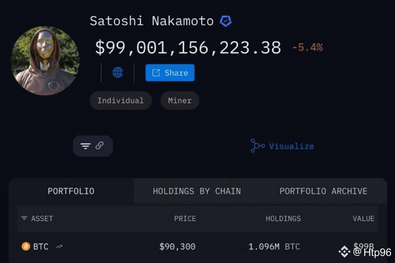The image size is (395, 263).
Task: Click the orange Bitcoin coin icon
Action: click(x=26, y=246)
